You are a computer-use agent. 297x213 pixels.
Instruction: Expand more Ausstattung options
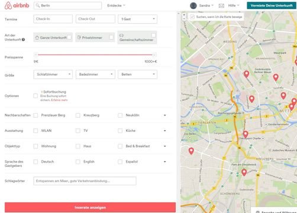tap(165, 131)
